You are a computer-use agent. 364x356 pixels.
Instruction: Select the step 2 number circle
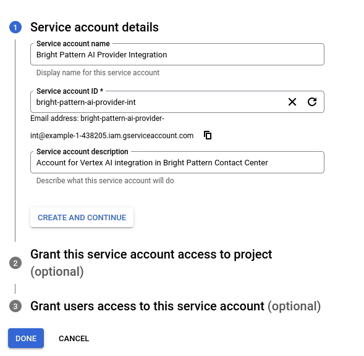[x=15, y=263]
